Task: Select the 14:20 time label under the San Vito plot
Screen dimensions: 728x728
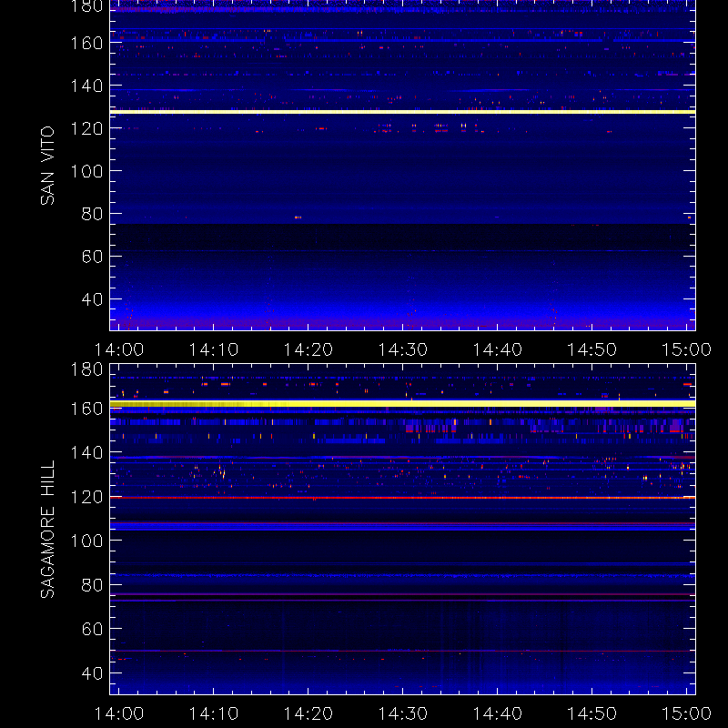Action: point(308,349)
